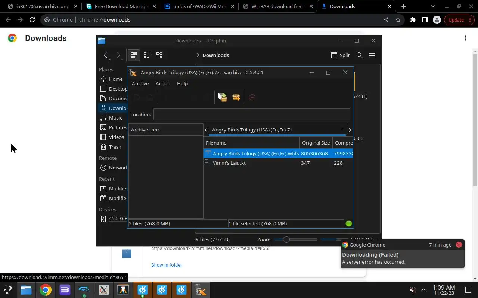Toggle Split view in Dolphin

340,55
